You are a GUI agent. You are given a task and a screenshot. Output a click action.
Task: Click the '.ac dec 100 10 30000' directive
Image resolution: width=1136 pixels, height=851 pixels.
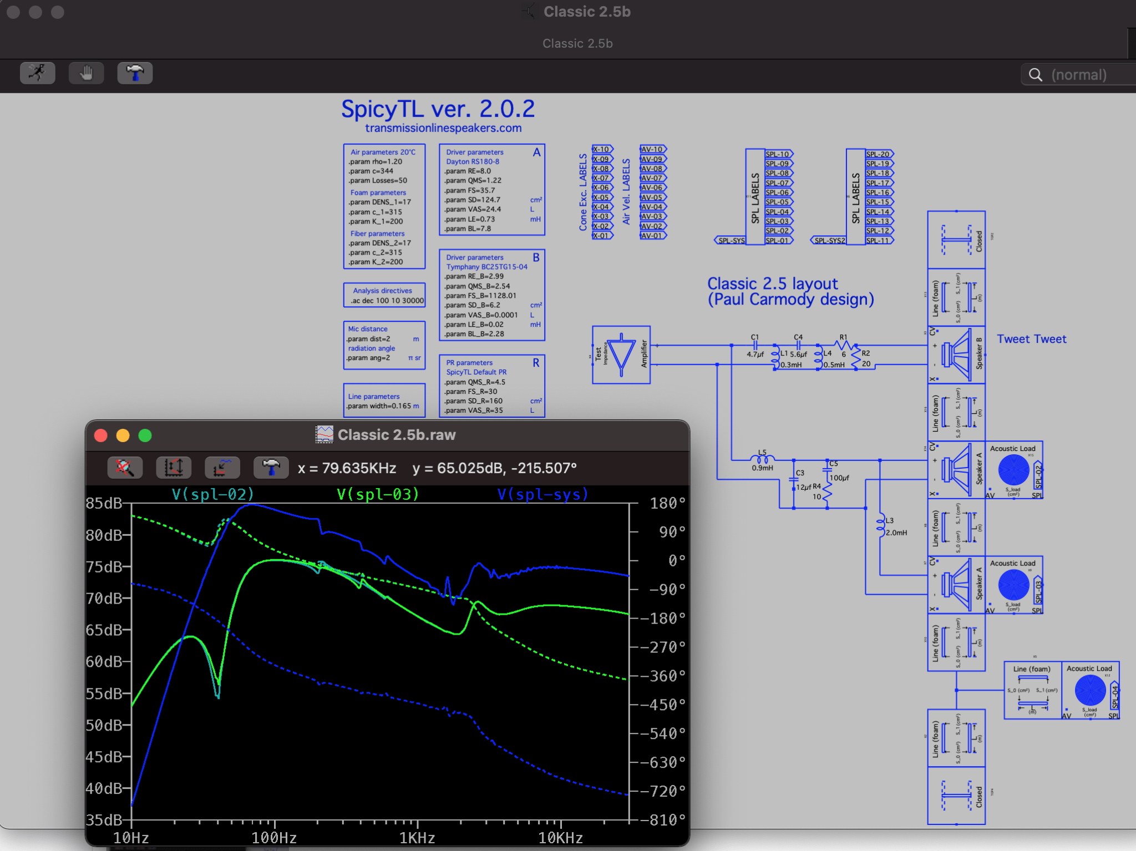coord(387,301)
